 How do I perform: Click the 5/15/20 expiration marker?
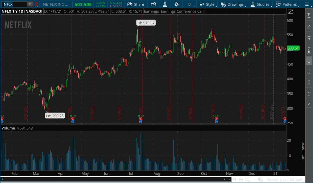point(92,113)
